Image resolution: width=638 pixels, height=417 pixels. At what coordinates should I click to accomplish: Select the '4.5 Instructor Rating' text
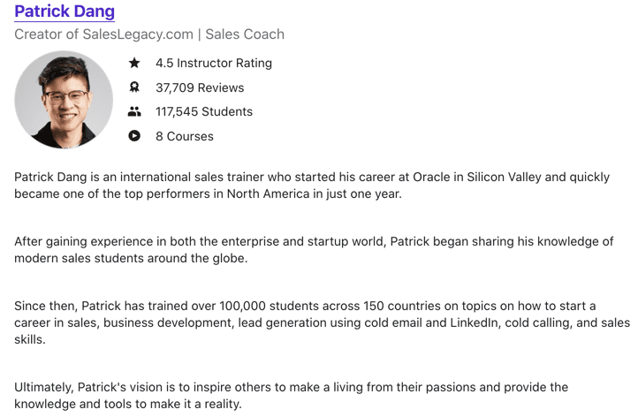[x=214, y=63]
